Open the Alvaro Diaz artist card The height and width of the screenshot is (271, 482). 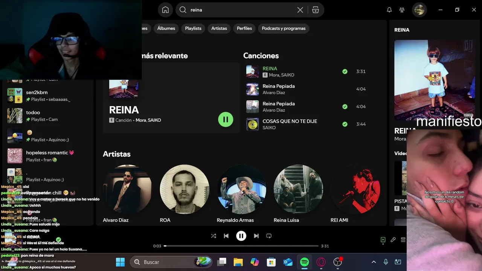point(127,193)
